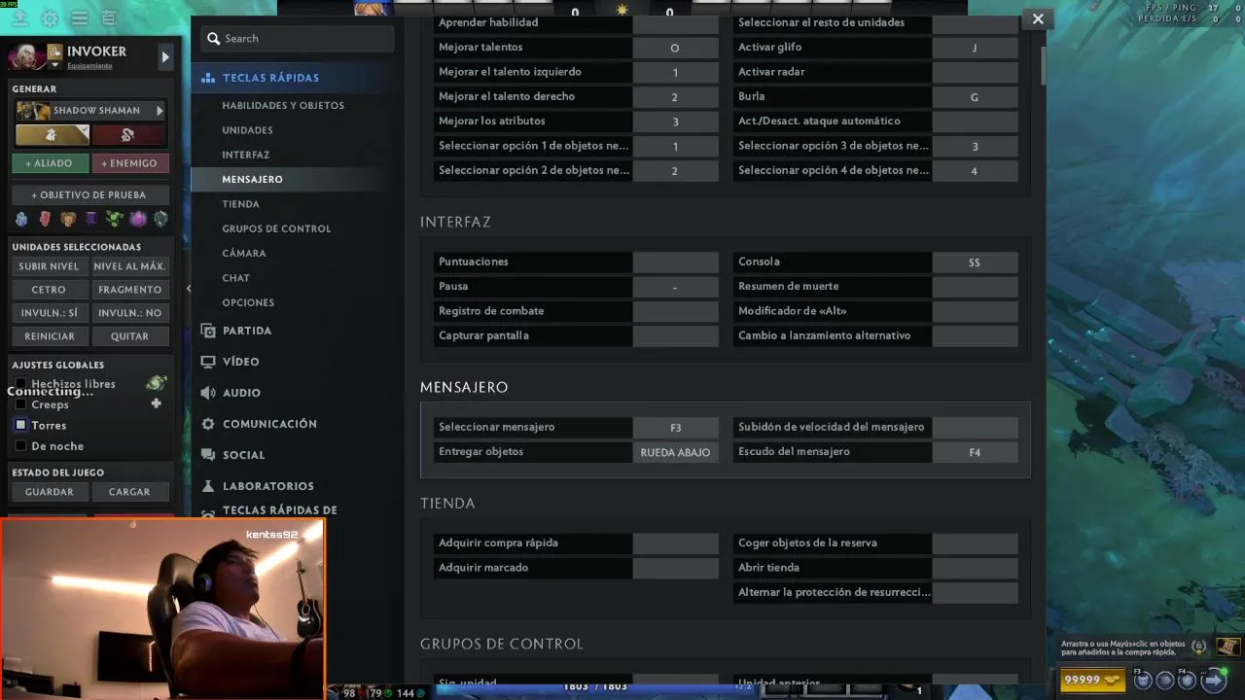Go to CHAT subsection
The width and height of the screenshot is (1245, 700).
pos(235,278)
